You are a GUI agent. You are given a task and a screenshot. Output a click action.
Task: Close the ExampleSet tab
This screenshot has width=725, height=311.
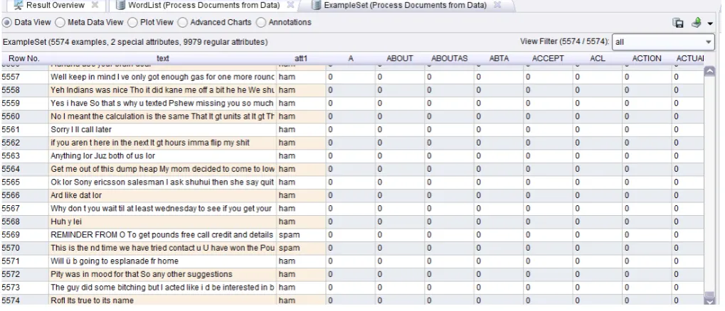(497, 5)
